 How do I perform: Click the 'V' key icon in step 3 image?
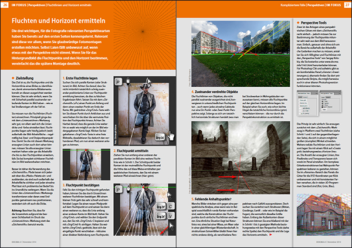tap(171, 216)
